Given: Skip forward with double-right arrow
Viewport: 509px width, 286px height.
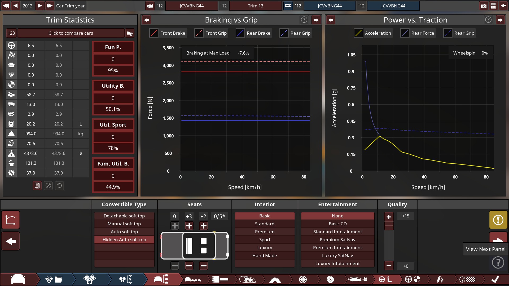Looking at the screenshot, I should tap(49, 6).
